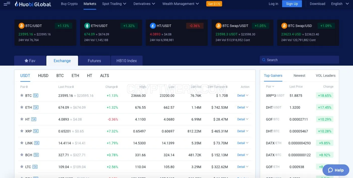Select the ALTS market tab
The width and height of the screenshot is (353, 178).
pos(104,76)
